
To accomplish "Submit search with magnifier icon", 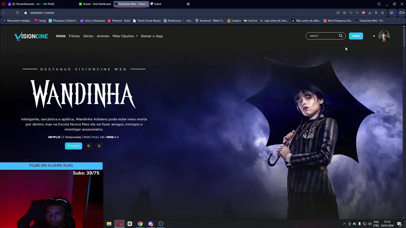I will 341,36.
